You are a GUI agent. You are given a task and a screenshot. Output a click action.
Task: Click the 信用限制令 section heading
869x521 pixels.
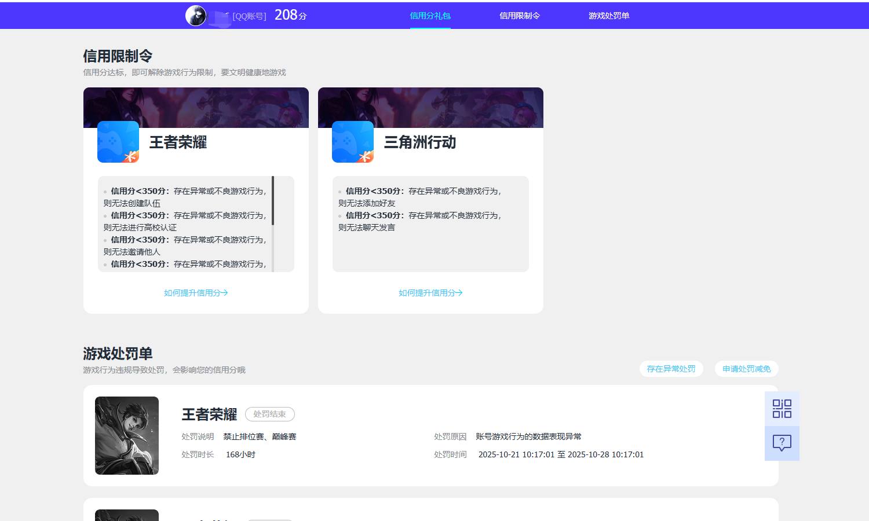pyautogui.click(x=118, y=56)
